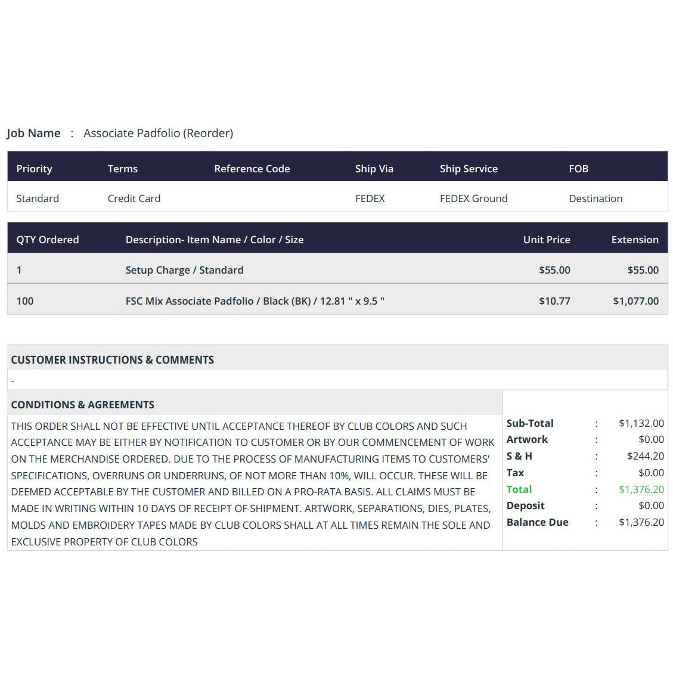
Task: Select the Credit Card terms value
Action: pos(134,199)
